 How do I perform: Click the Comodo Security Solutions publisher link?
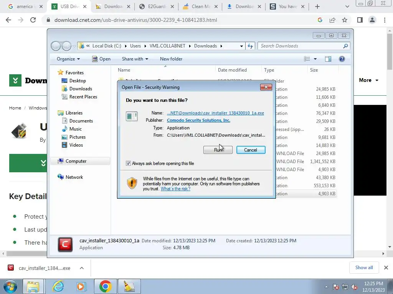coord(198,120)
